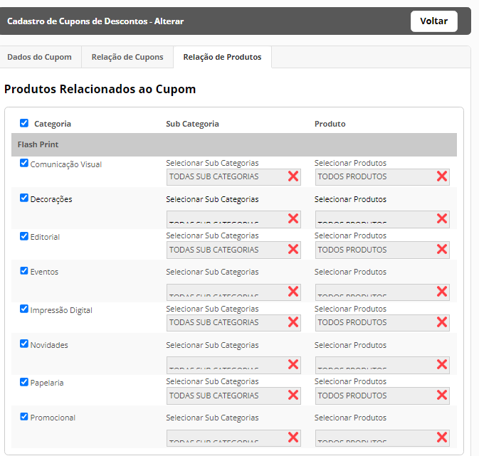The image size is (479, 456).
Task: Click the Sub Categoria column header
Action: (x=192, y=124)
